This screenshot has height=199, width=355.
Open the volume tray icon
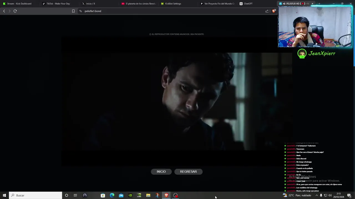(330, 195)
